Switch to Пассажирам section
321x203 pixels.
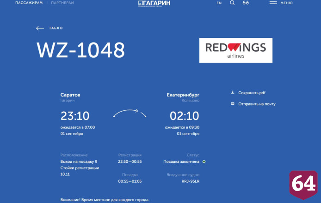29,3
